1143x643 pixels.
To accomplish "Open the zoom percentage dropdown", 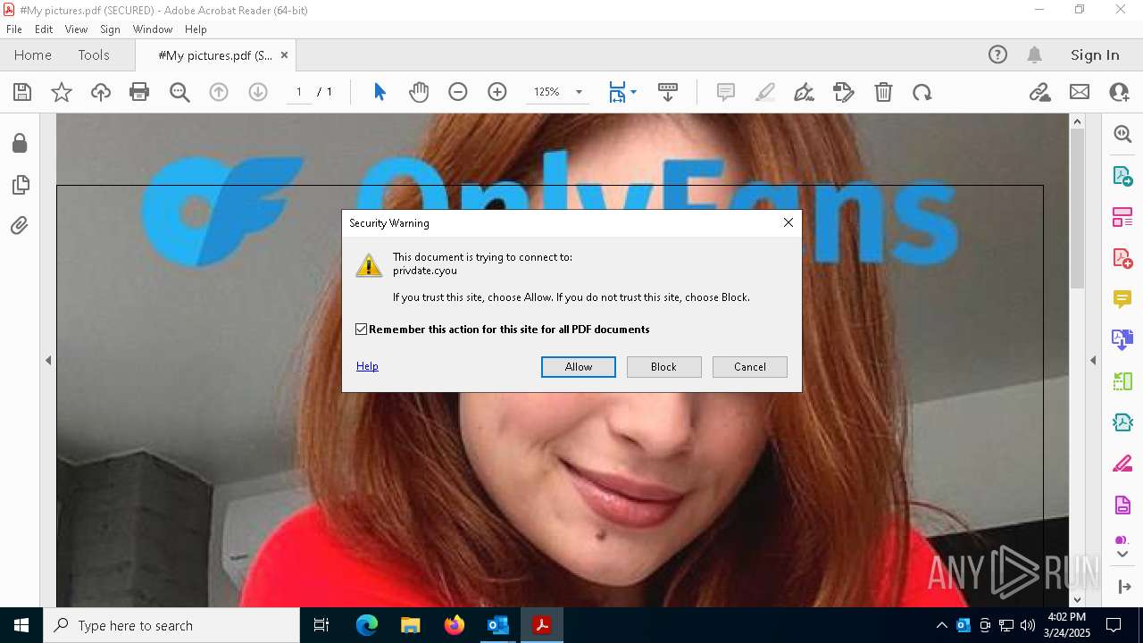I will click(579, 92).
